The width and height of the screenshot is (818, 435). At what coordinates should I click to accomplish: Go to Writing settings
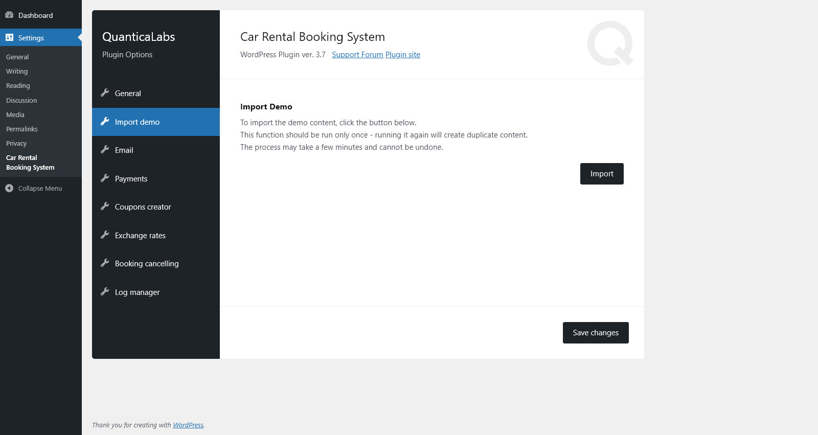[x=17, y=71]
